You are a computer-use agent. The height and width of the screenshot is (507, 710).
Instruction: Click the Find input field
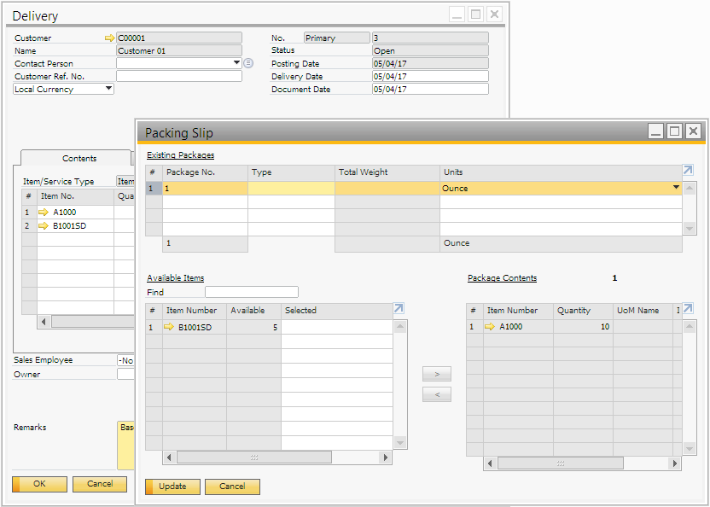[251, 292]
